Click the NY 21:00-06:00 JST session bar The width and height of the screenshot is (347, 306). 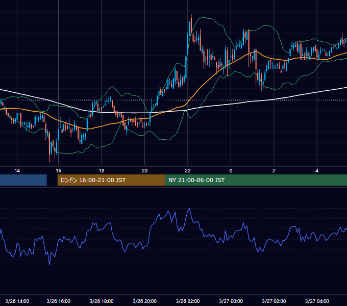pos(256,180)
